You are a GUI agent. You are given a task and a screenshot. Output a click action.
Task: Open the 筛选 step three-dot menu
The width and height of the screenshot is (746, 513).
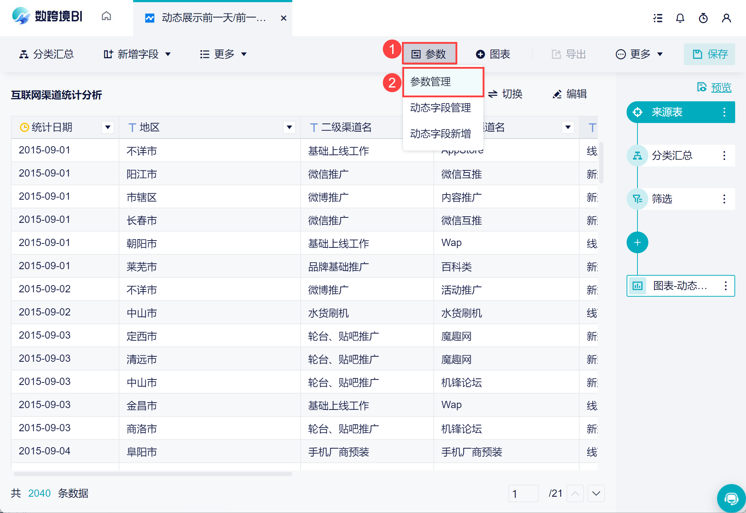[724, 199]
